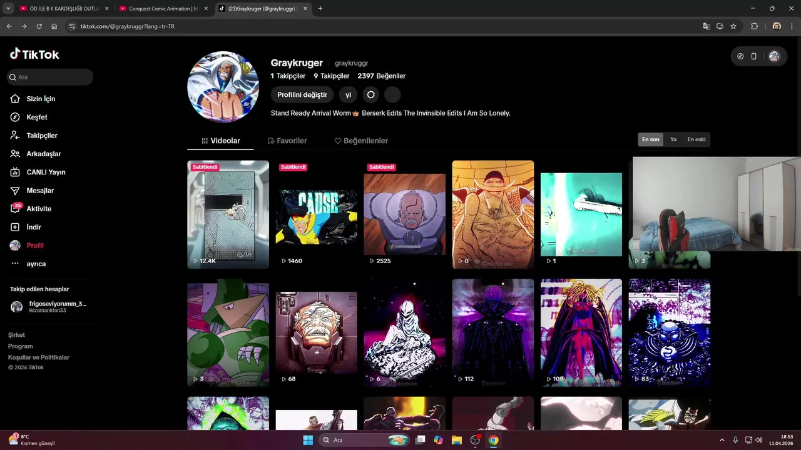This screenshot has height=450, width=801.
Task: Click the 1 Takipçiler count on profile
Action: tap(288, 76)
